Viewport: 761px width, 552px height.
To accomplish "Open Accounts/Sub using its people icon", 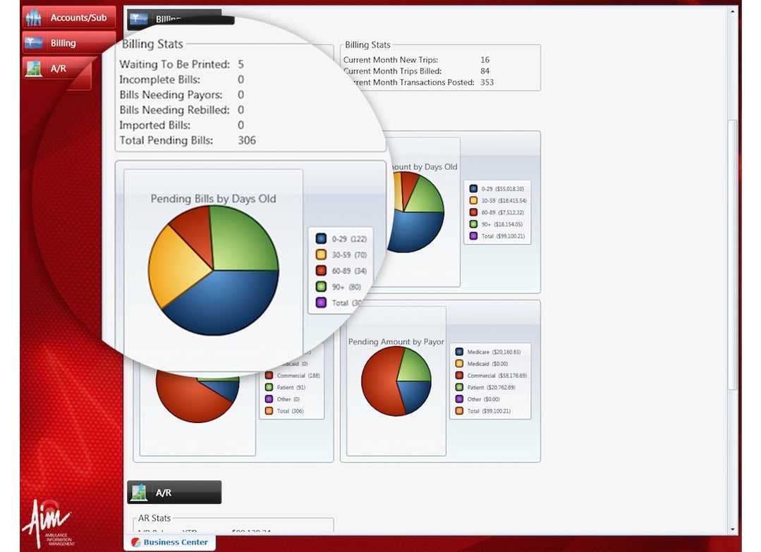I will [x=35, y=17].
